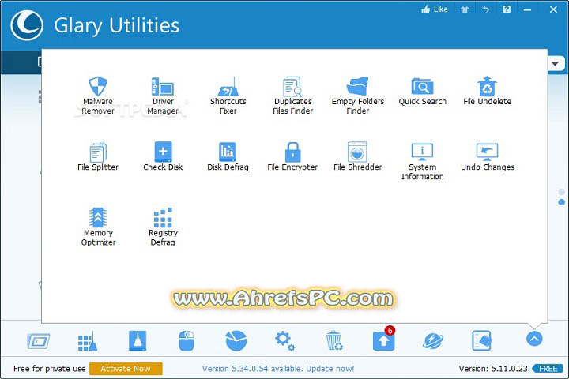Image resolution: width=569 pixels, height=379 pixels.
Task: Launch File Encrypter
Action: point(292,156)
